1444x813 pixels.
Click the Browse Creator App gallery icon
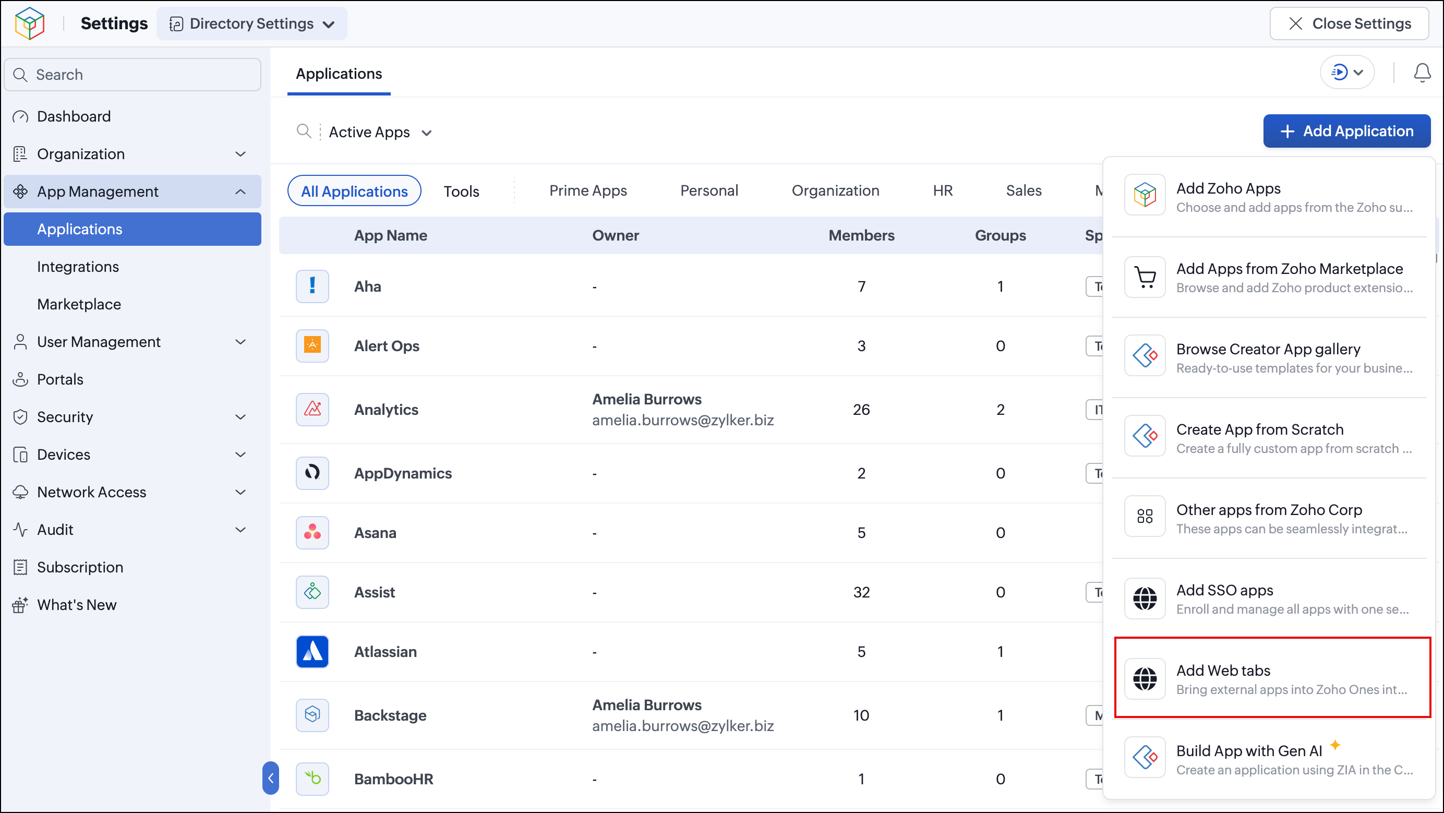tap(1145, 355)
